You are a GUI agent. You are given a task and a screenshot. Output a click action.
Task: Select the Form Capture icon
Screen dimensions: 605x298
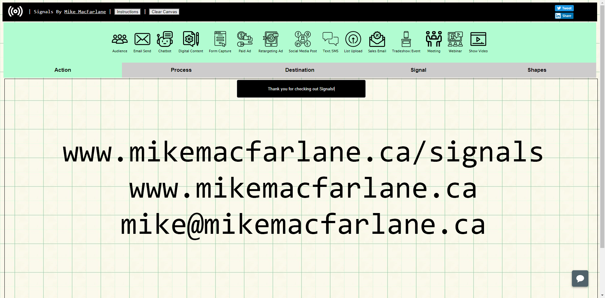[220, 39]
